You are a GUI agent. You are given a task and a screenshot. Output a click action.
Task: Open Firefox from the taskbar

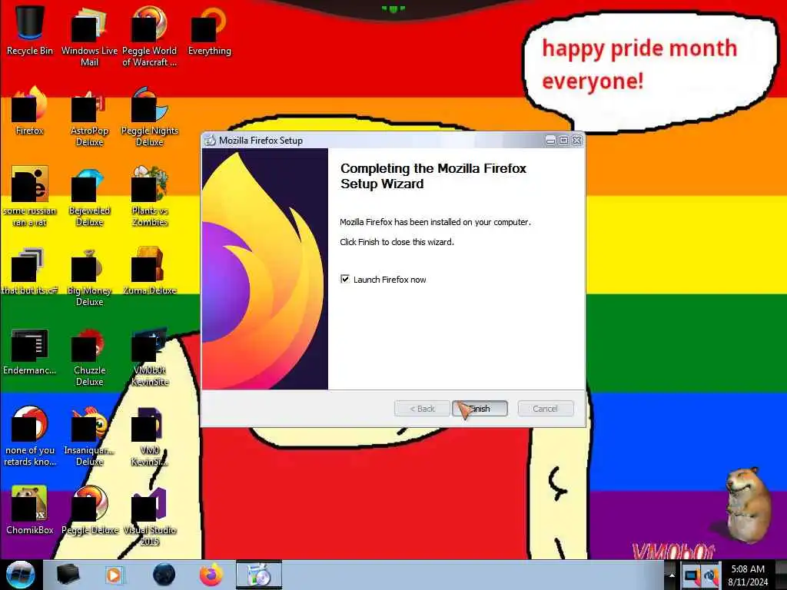click(211, 575)
